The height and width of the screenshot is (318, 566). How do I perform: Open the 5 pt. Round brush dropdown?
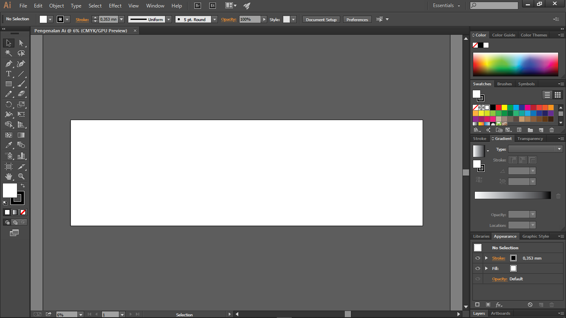pyautogui.click(x=215, y=19)
